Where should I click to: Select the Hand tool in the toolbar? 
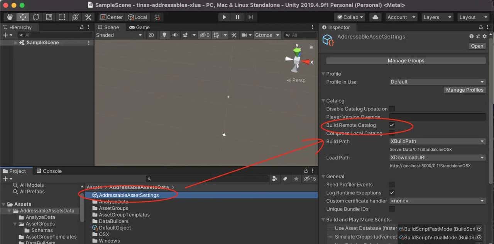coord(9,17)
